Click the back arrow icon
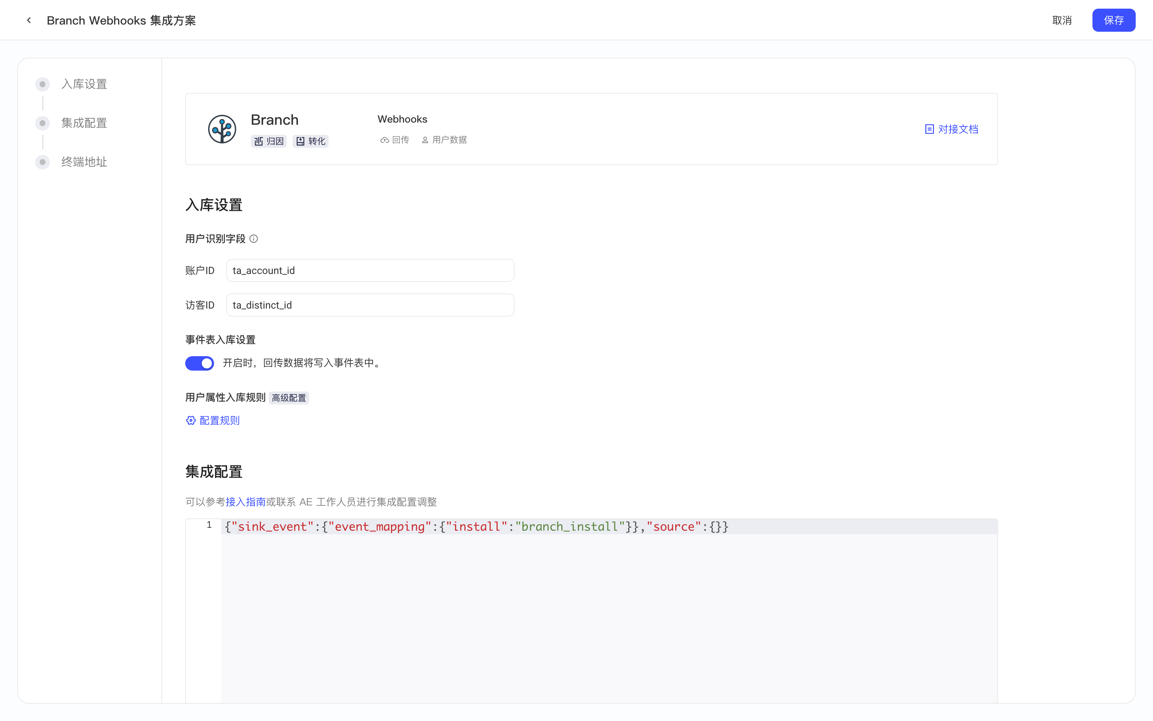The width and height of the screenshot is (1153, 721). pos(29,20)
